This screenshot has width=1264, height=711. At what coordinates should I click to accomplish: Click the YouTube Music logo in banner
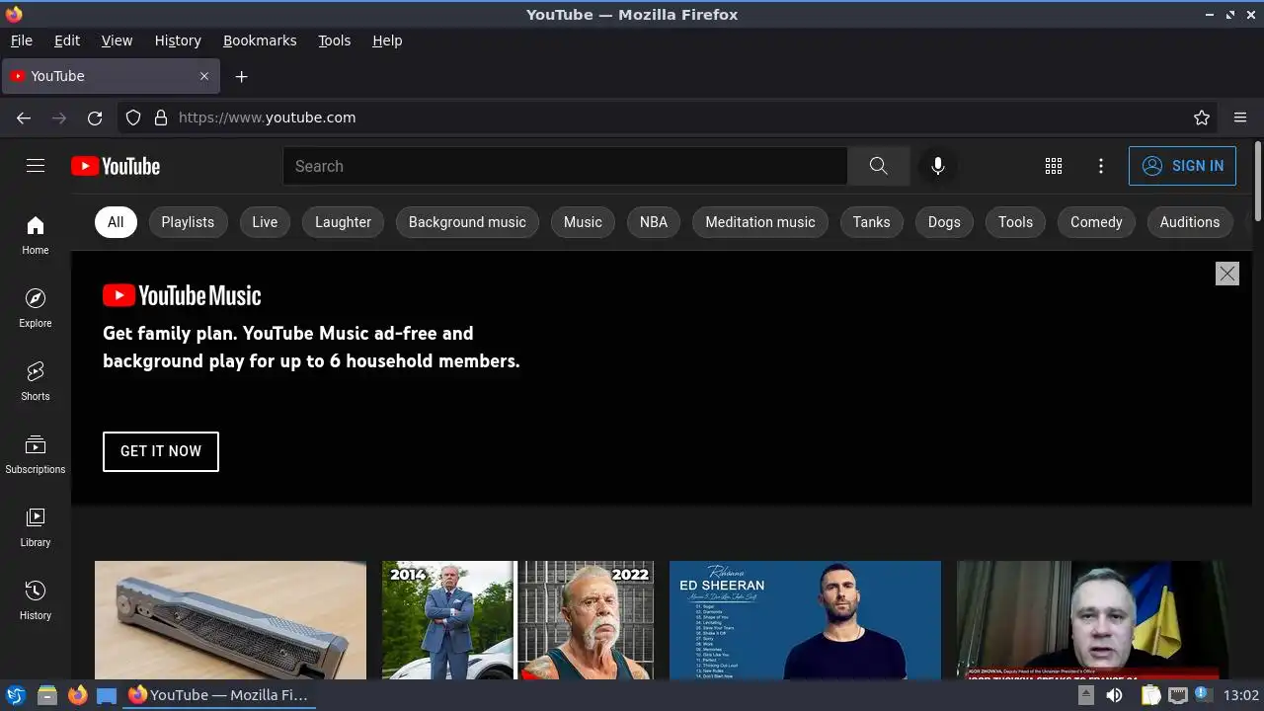(182, 295)
